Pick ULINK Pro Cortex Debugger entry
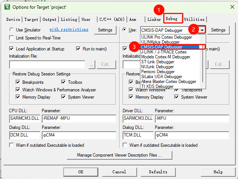 click(166, 37)
